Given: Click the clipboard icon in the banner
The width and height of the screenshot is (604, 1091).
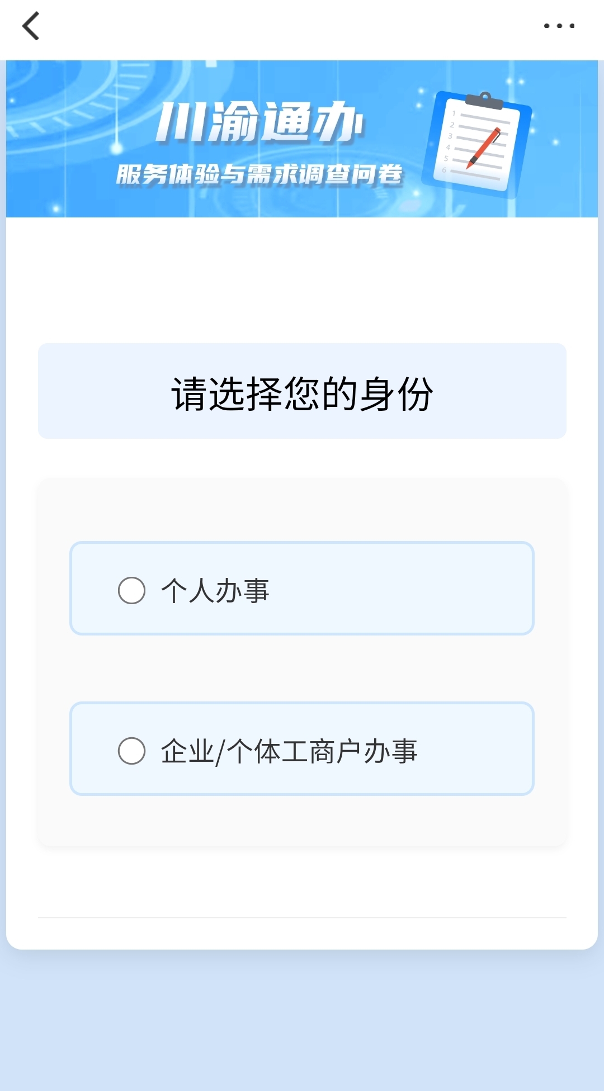Looking at the screenshot, I should pos(476,144).
